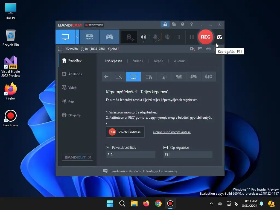Click Felvétel/Leállítás hotkey field F12

(130, 155)
